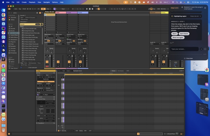Launch the first clip slot play triangle
210x136 pixels.
[45, 15]
